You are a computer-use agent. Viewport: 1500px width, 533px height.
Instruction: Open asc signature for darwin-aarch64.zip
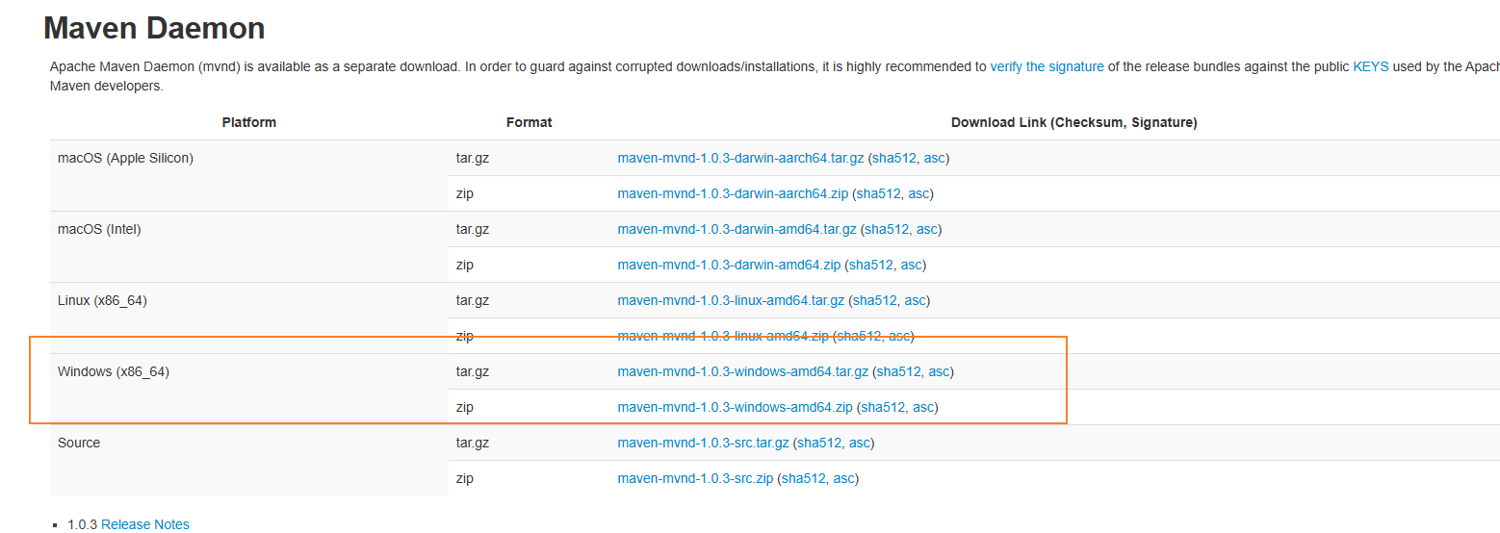(x=918, y=193)
